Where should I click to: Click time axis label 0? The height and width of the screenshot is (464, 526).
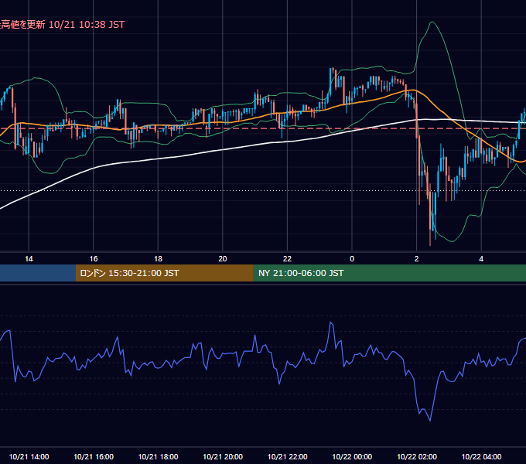352,259
